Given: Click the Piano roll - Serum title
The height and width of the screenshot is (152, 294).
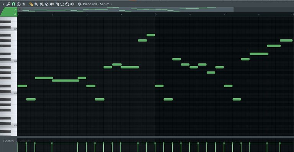Looking at the screenshot, I should (x=96, y=4).
